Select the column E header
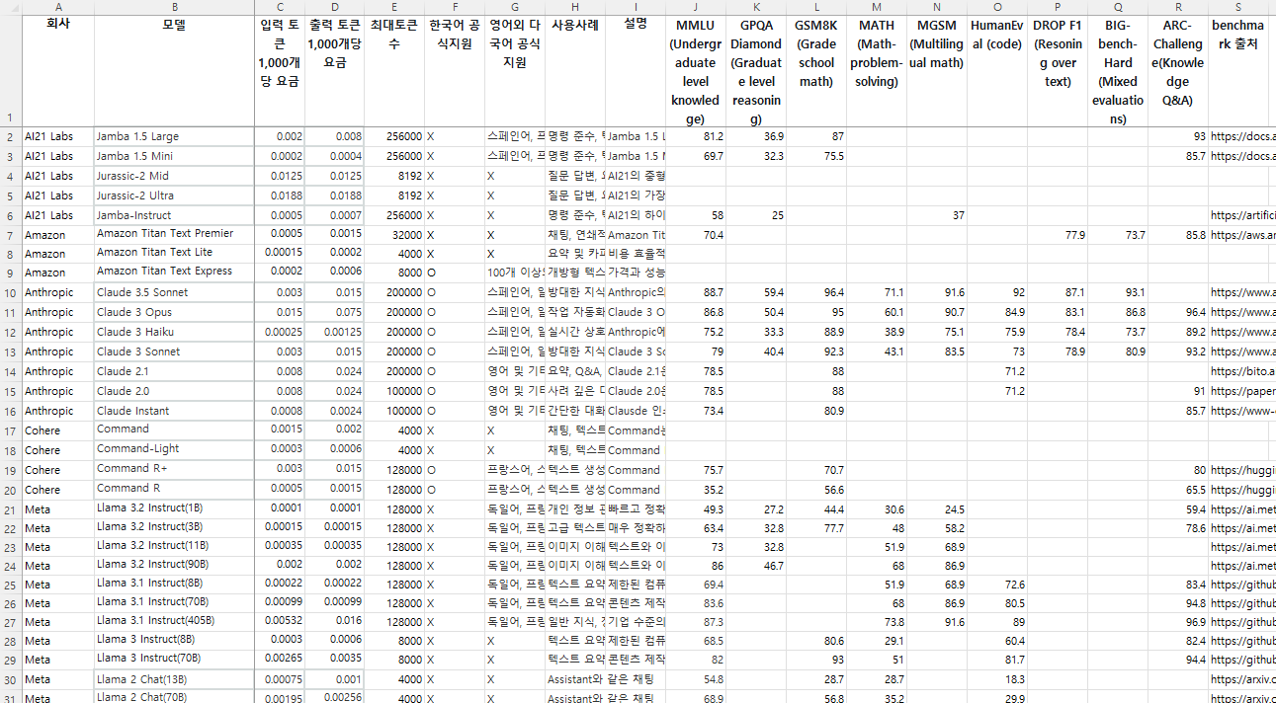The image size is (1276, 703). (394, 7)
